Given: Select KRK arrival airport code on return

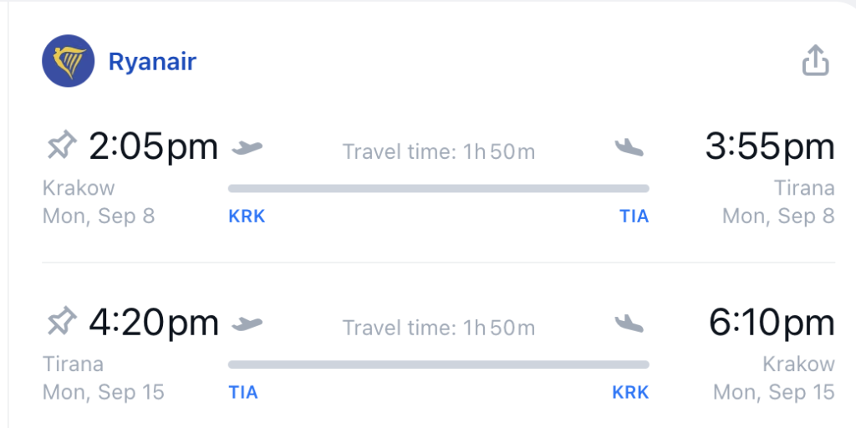Looking at the screenshot, I should [630, 393].
